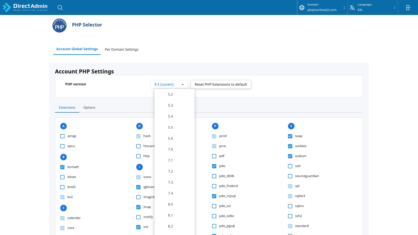Open the Domain selector dropdown
This screenshot has width=418, height=235.
pos(322,7)
